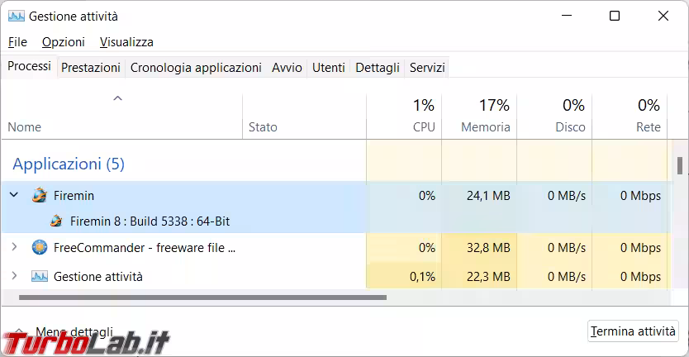Image resolution: width=689 pixels, height=357 pixels.
Task: Open the Servizi tab
Action: pyautogui.click(x=427, y=68)
